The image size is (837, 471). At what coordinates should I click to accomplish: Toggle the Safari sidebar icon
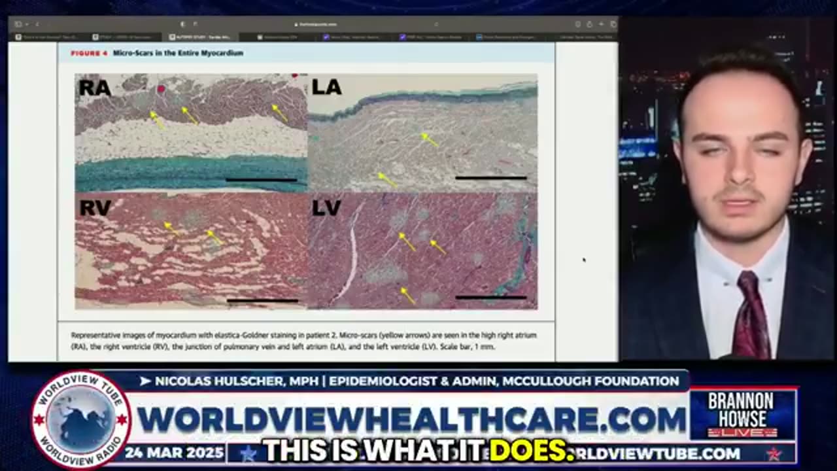tap(18, 24)
